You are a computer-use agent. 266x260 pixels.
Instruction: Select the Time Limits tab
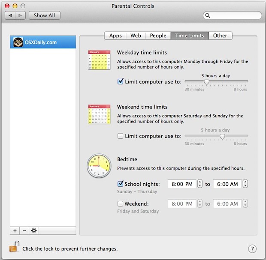pyautogui.click(x=190, y=36)
